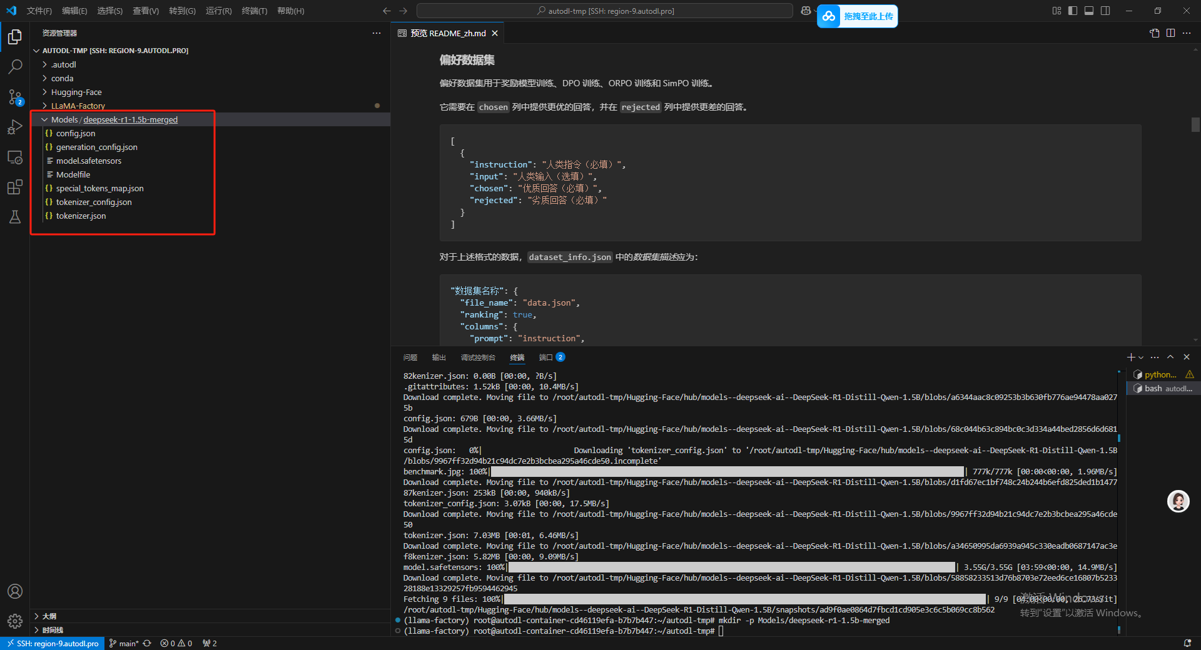Open generation_config.json file
The height and width of the screenshot is (650, 1201).
(210, 147)
